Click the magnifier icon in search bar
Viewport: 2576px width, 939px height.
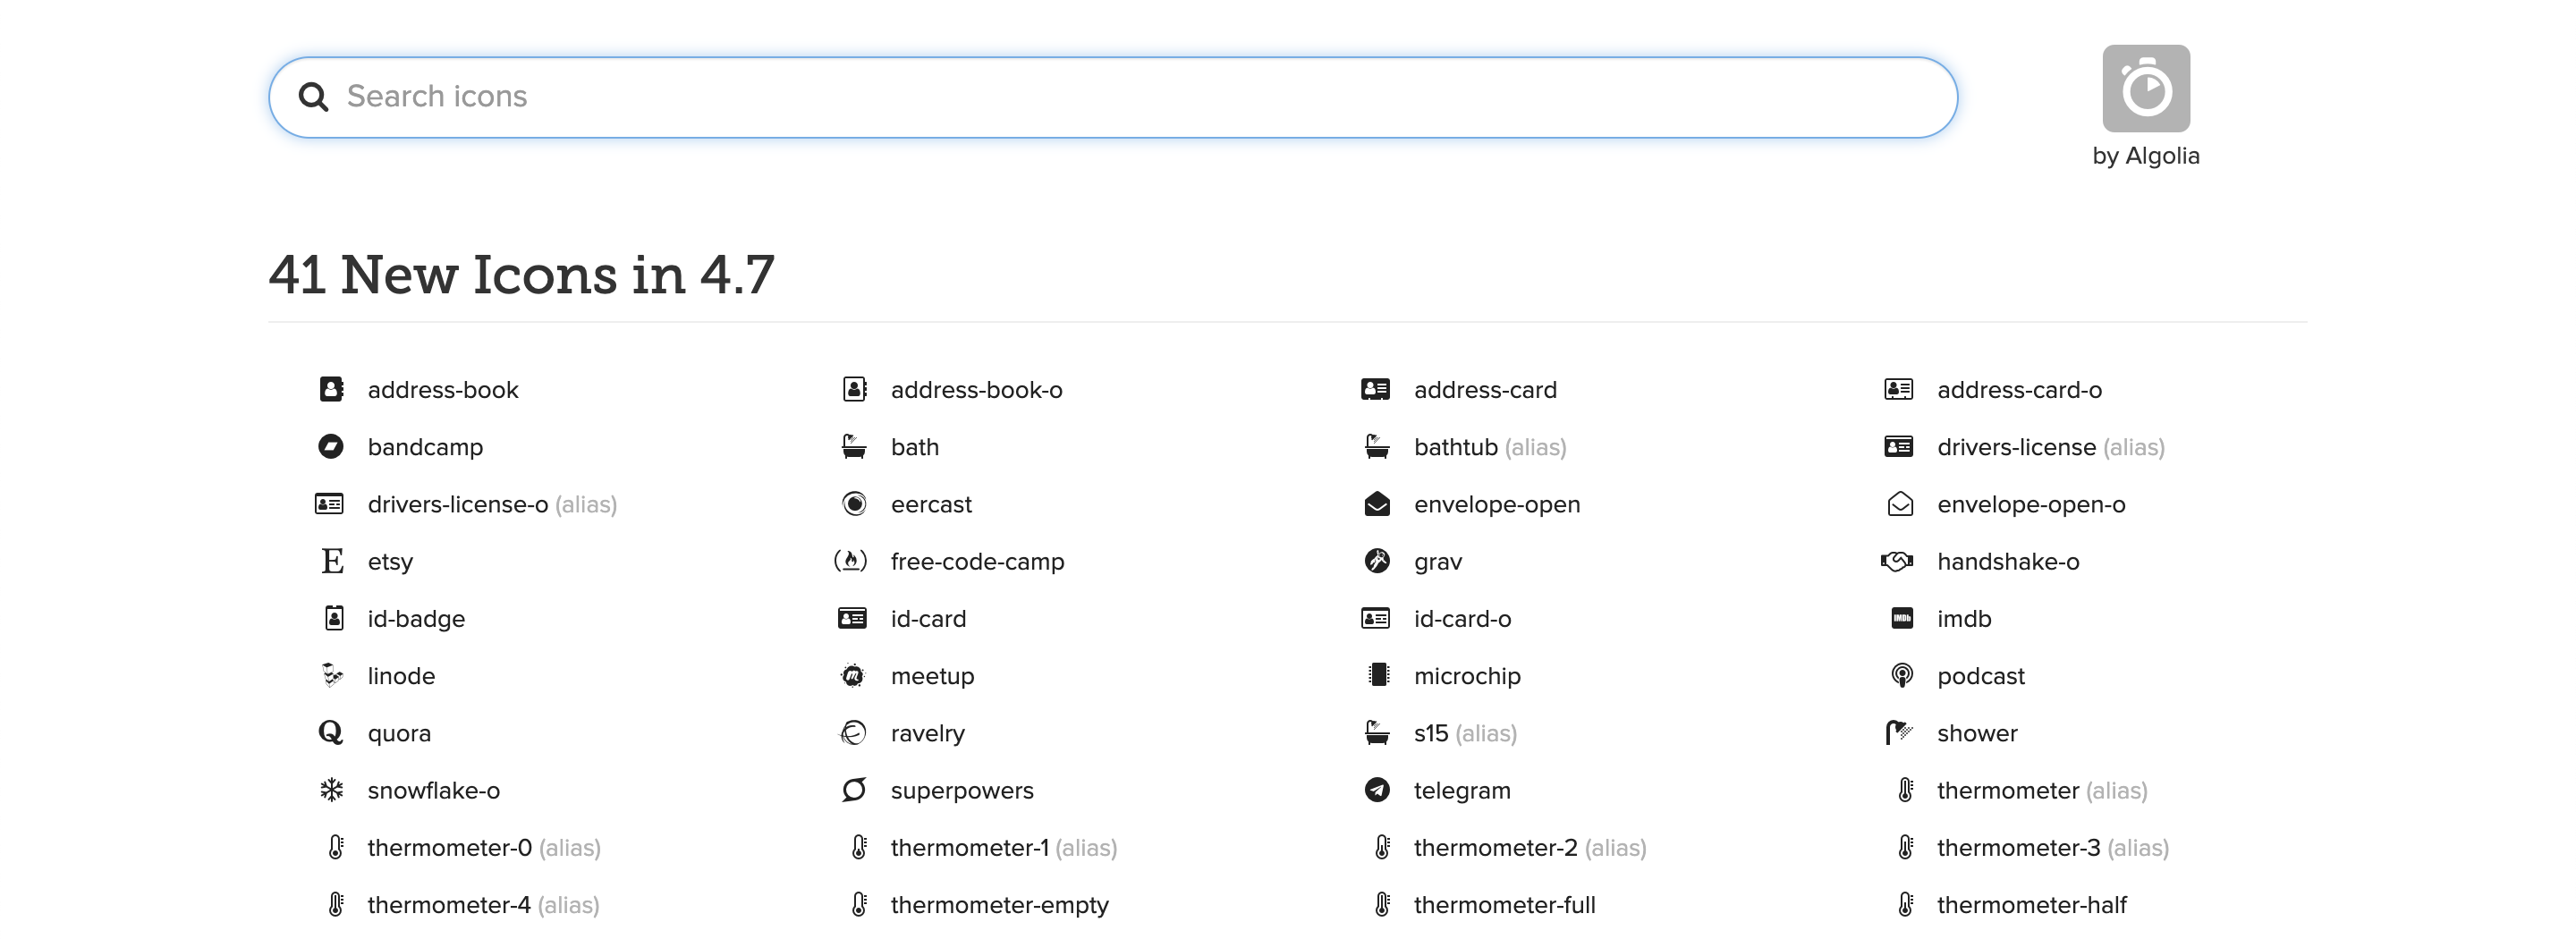314,96
